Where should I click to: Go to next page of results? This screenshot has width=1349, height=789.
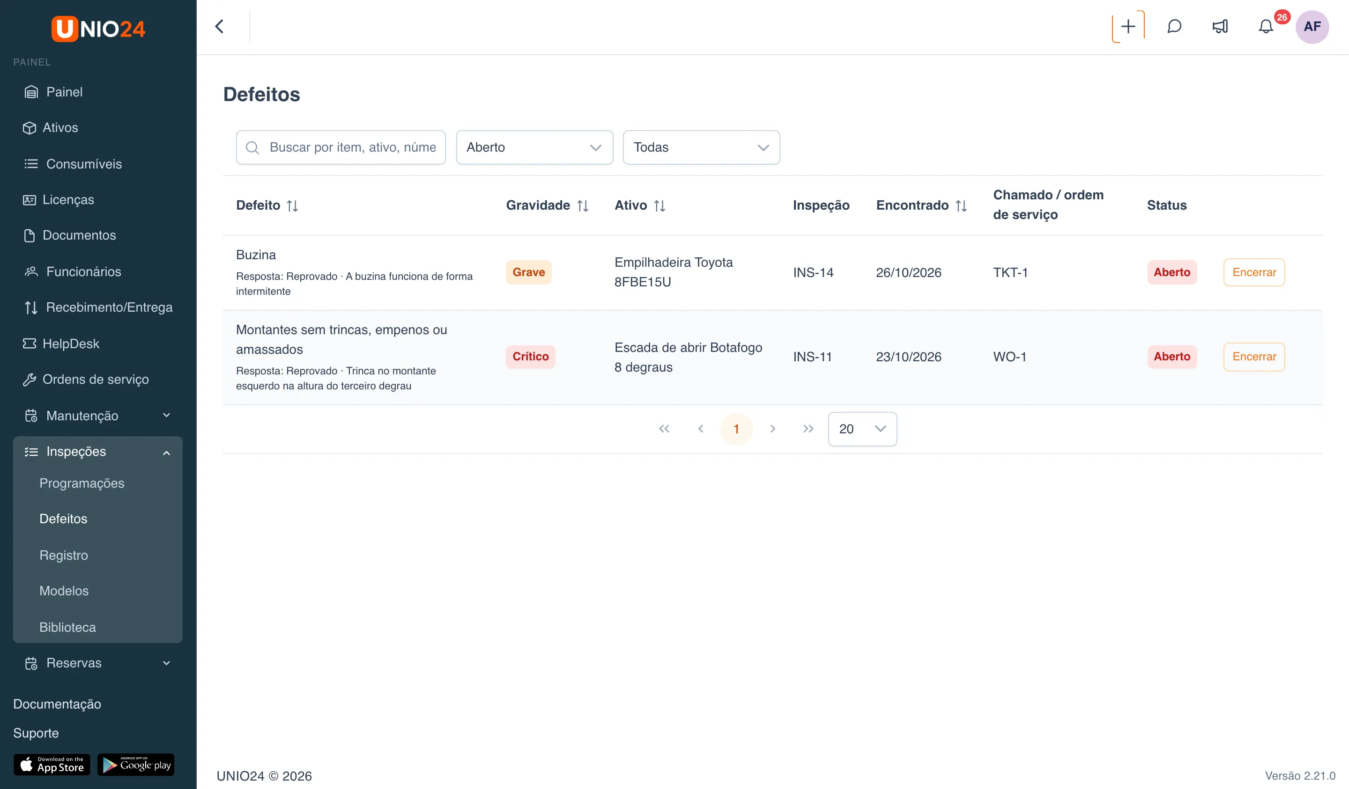click(772, 429)
